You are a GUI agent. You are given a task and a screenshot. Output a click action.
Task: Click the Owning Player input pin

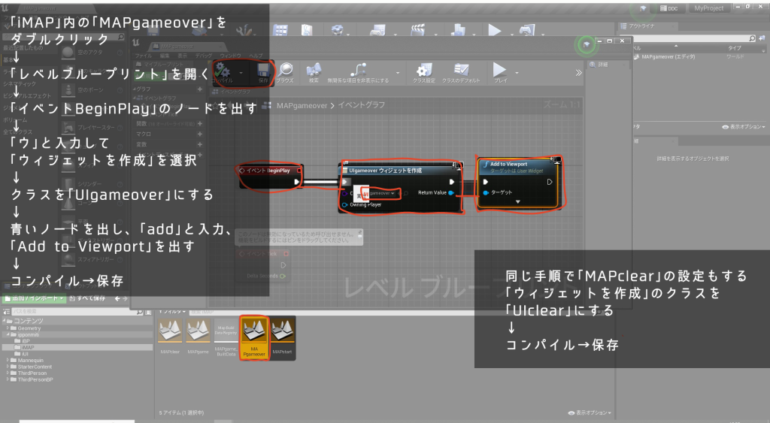345,204
